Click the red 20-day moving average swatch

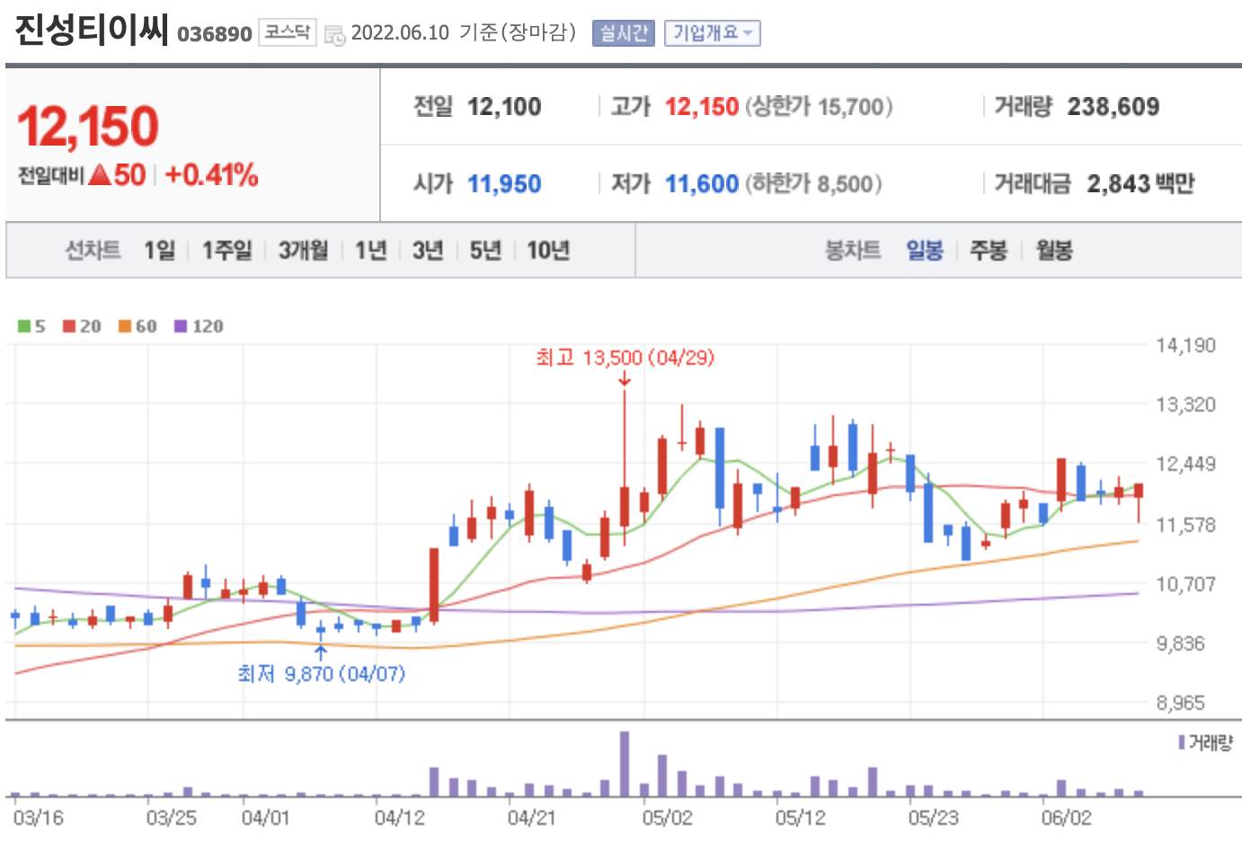[69, 326]
